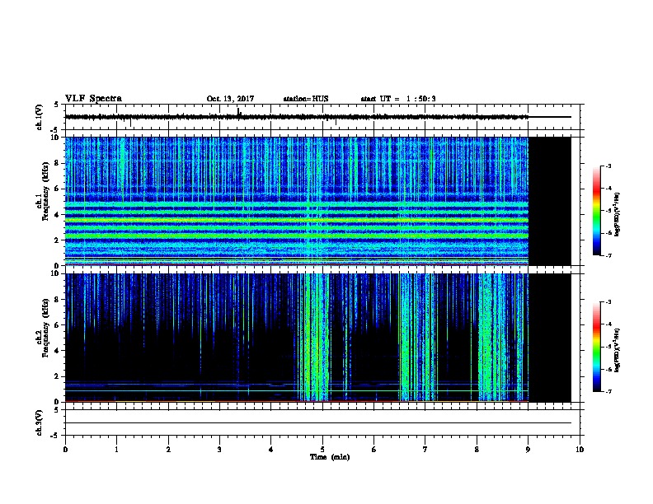The width and height of the screenshot is (653, 504).
Task: Click time axis tick label "1"
Action: pyautogui.click(x=116, y=450)
